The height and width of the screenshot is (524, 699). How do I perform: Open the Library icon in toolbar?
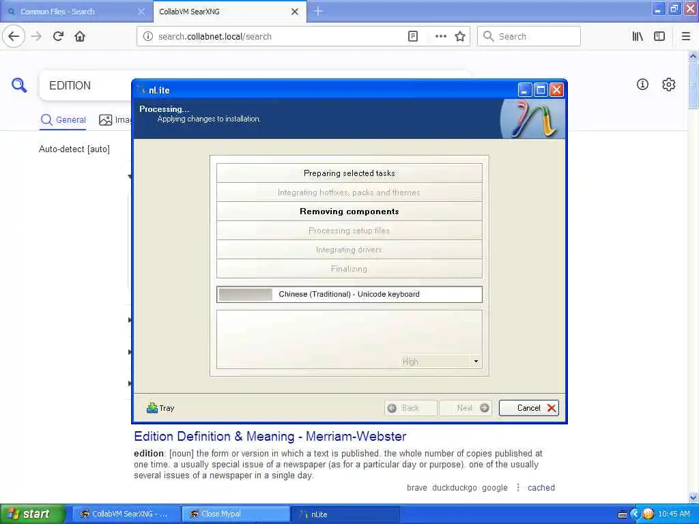638,36
